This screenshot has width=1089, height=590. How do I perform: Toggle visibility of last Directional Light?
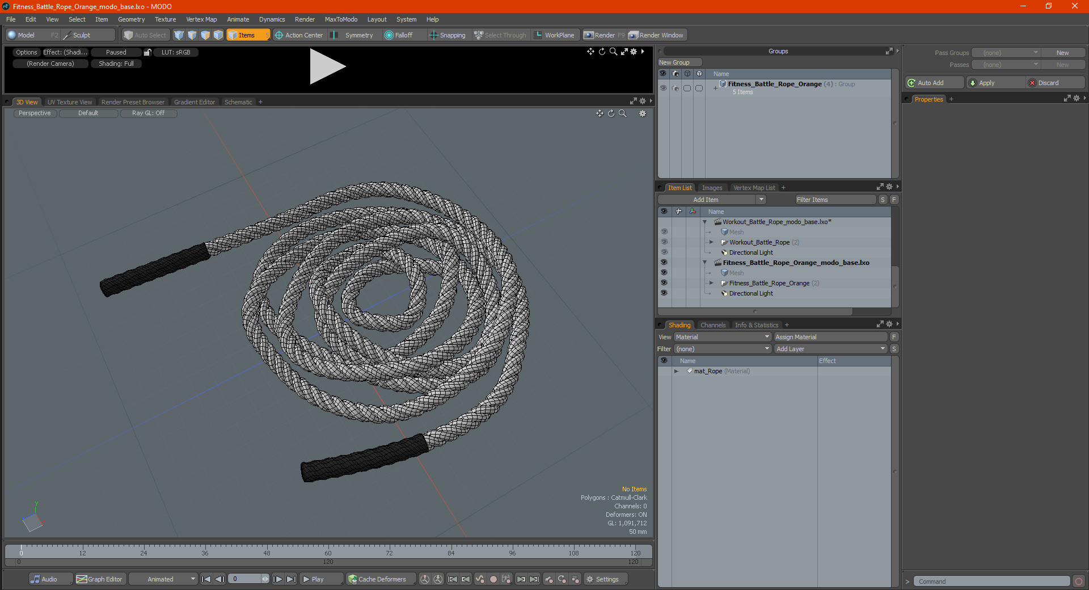pos(664,293)
